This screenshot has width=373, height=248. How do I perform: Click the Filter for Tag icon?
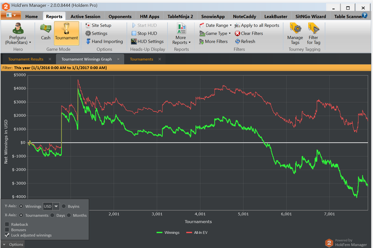[313, 28]
